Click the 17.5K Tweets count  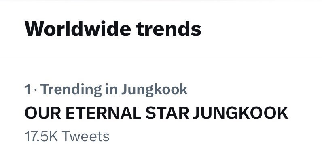pos(67,136)
